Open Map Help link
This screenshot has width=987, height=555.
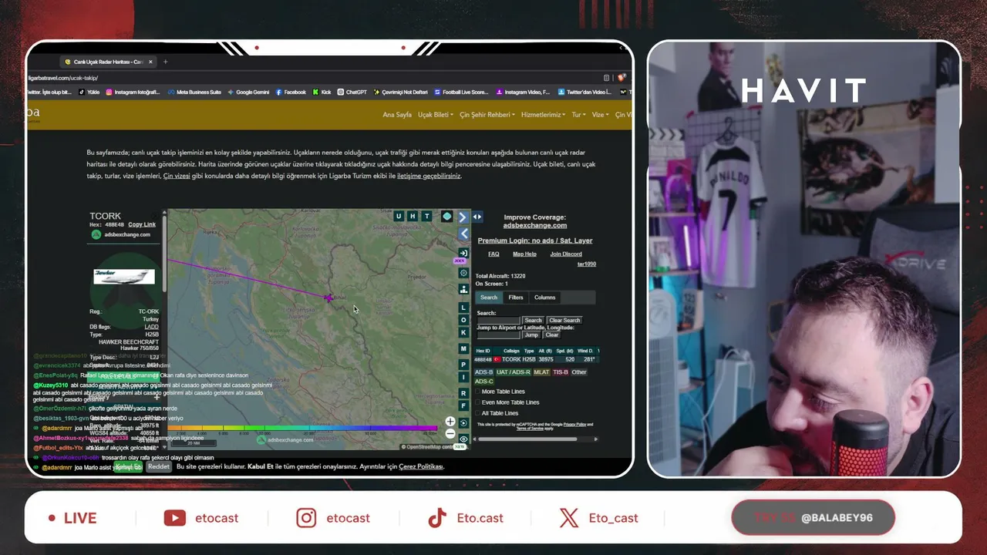[x=524, y=254]
